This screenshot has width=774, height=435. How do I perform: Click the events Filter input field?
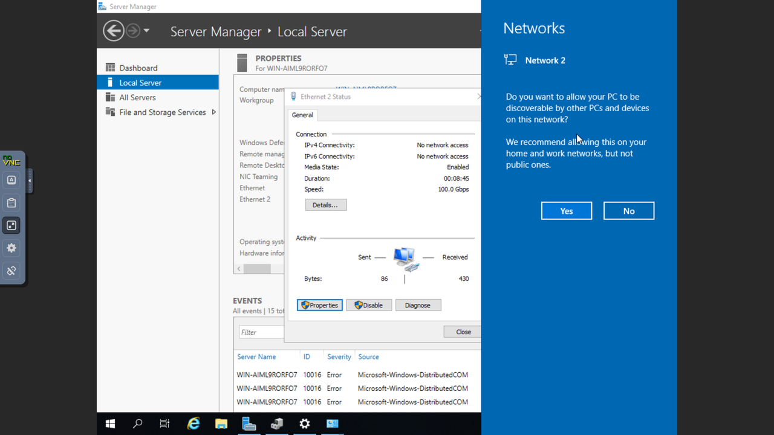(261, 332)
